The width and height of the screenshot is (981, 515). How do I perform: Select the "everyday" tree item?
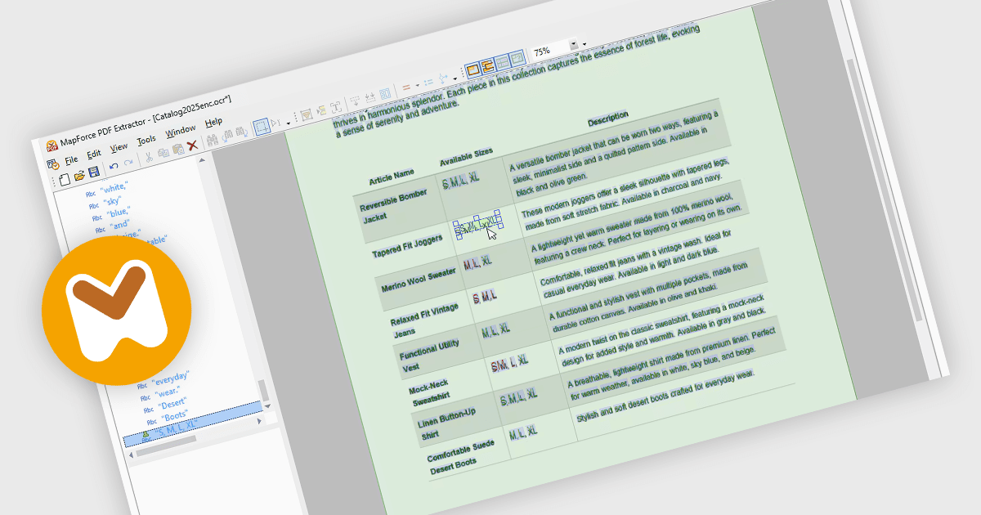point(170,377)
